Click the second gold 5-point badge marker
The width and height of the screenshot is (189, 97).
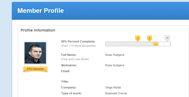(149, 38)
